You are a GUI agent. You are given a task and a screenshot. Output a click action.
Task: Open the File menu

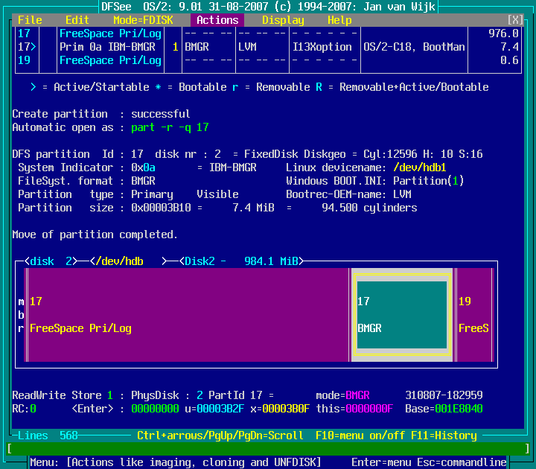pos(30,20)
